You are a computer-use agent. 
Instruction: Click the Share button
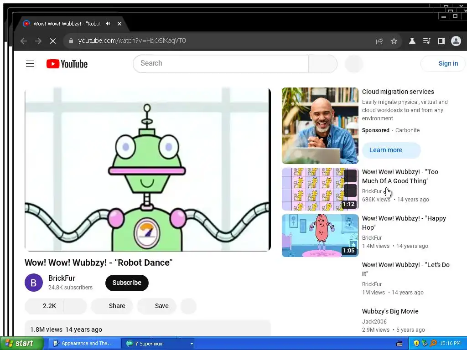[x=112, y=306]
